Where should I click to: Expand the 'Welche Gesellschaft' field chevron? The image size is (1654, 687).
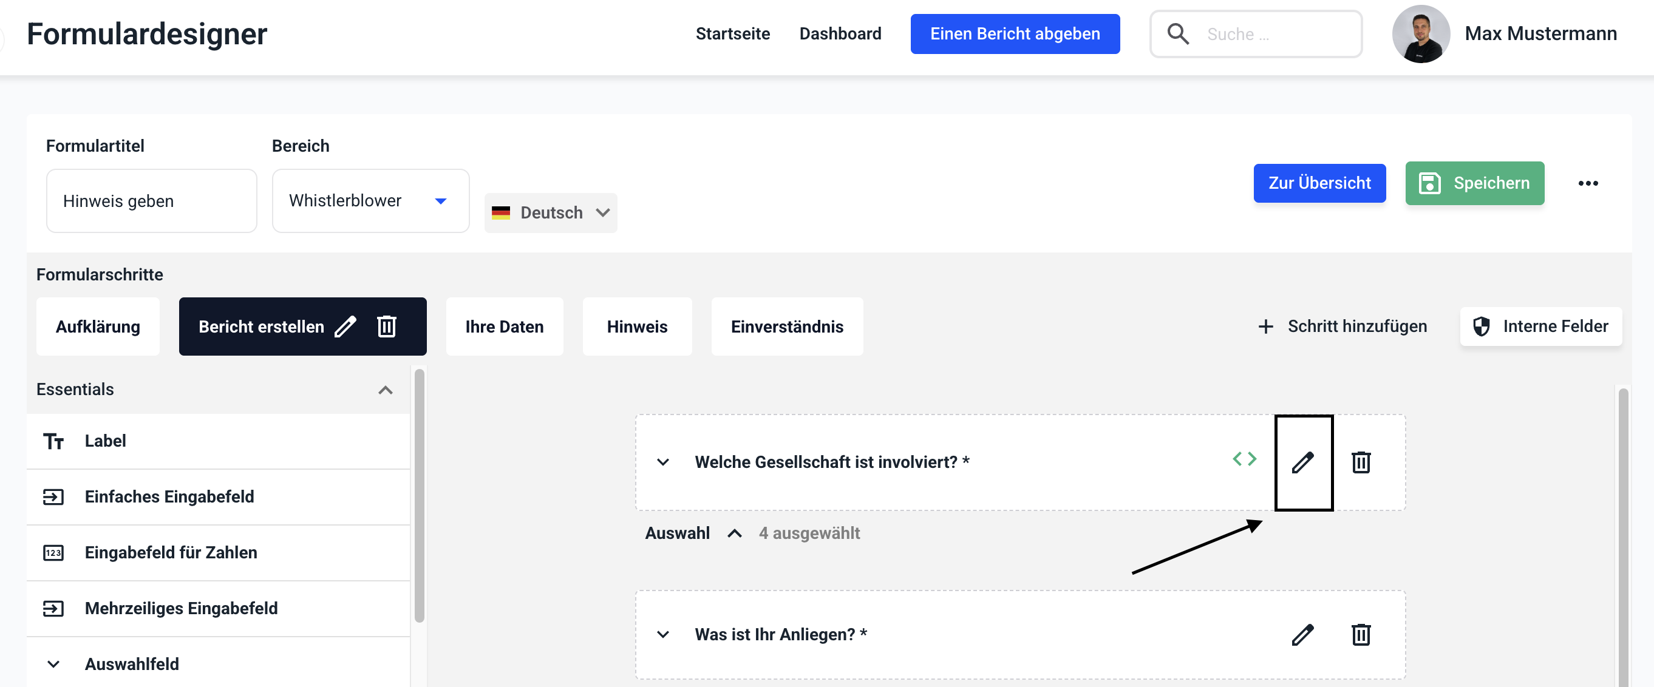(x=662, y=462)
